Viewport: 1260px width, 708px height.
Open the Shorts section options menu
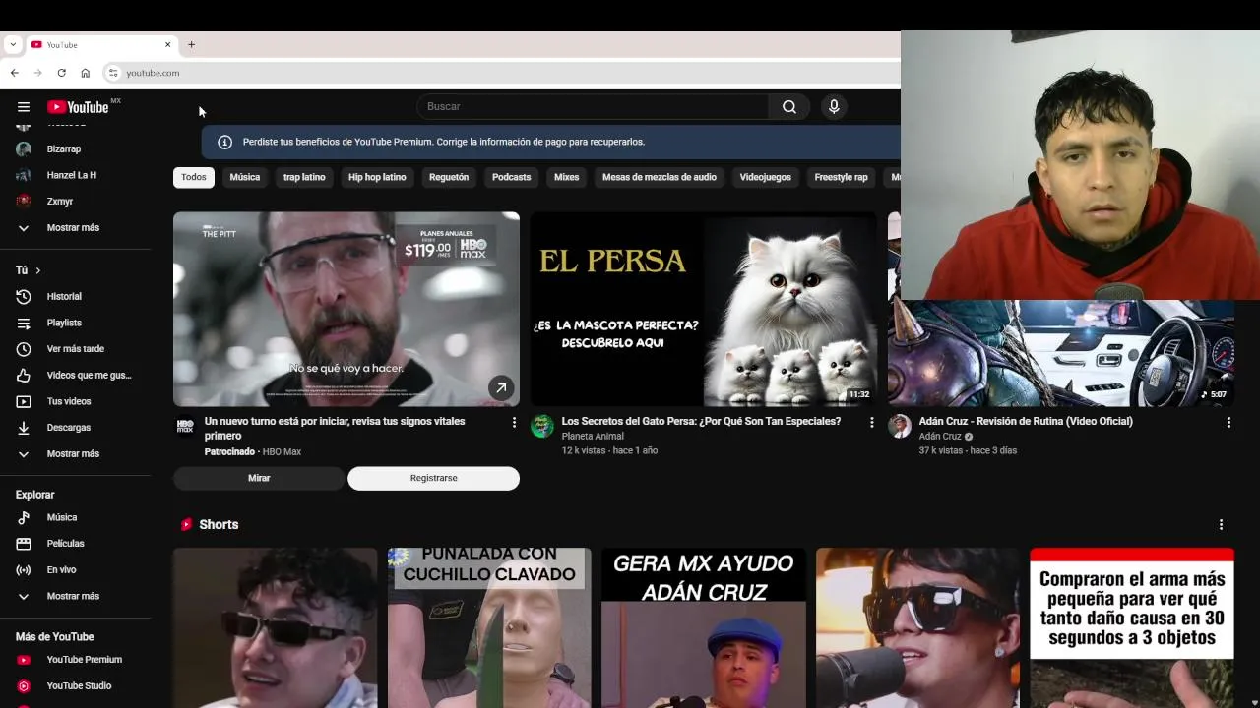(1221, 525)
